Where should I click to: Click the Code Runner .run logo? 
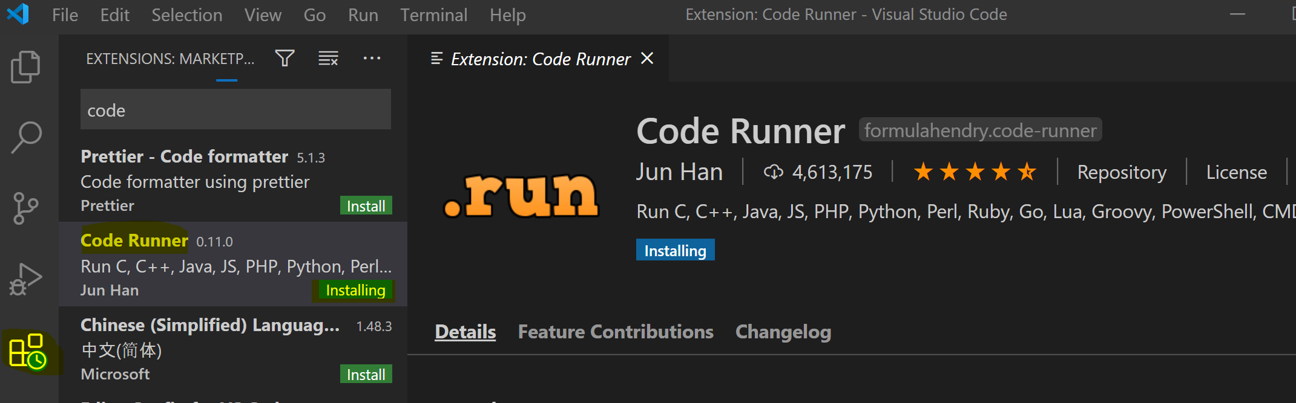tap(521, 195)
